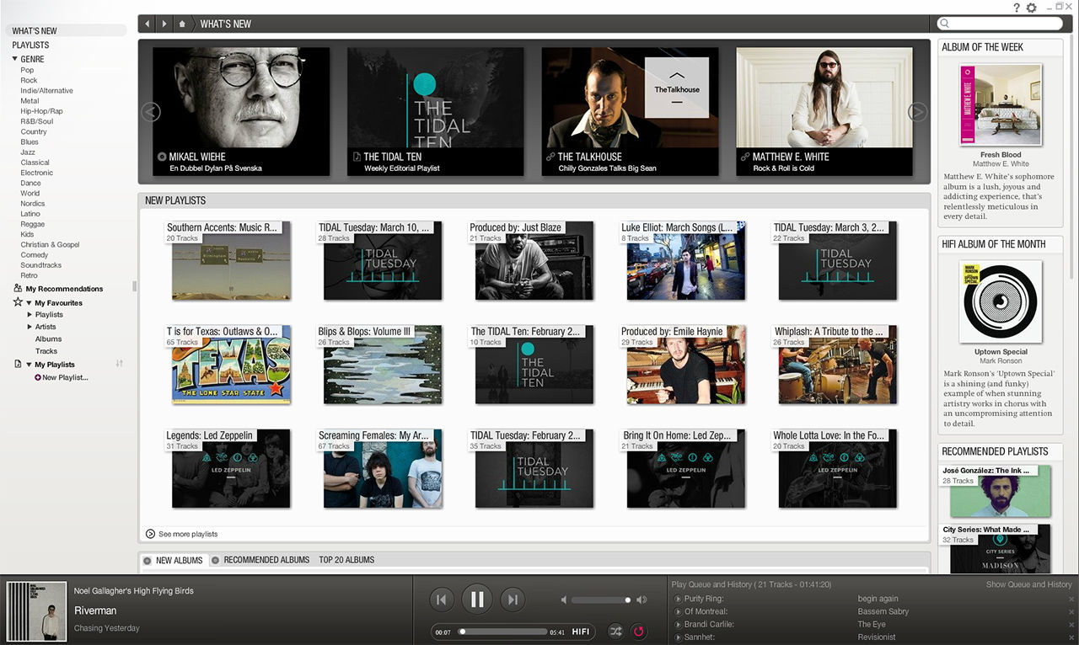Select the Recommended Albums radio tab
This screenshot has width=1079, height=645.
[x=215, y=561]
